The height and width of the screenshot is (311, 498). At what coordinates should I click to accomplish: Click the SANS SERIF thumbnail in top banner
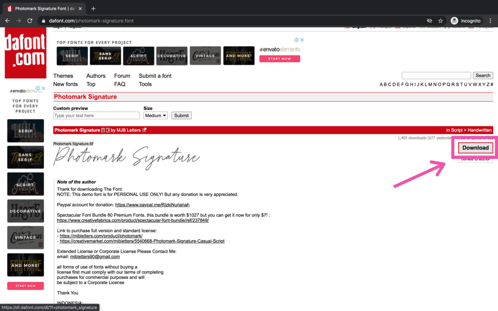(106, 56)
